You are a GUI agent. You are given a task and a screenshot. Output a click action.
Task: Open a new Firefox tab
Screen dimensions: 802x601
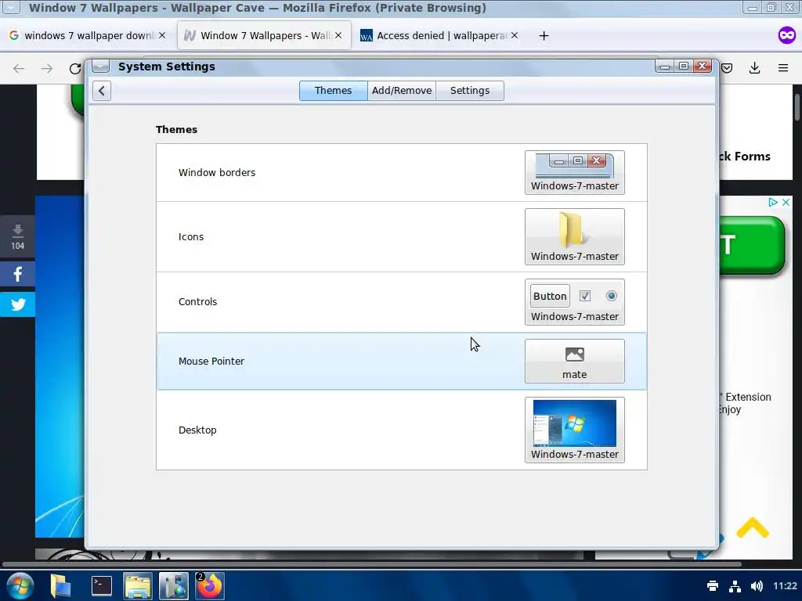point(544,36)
